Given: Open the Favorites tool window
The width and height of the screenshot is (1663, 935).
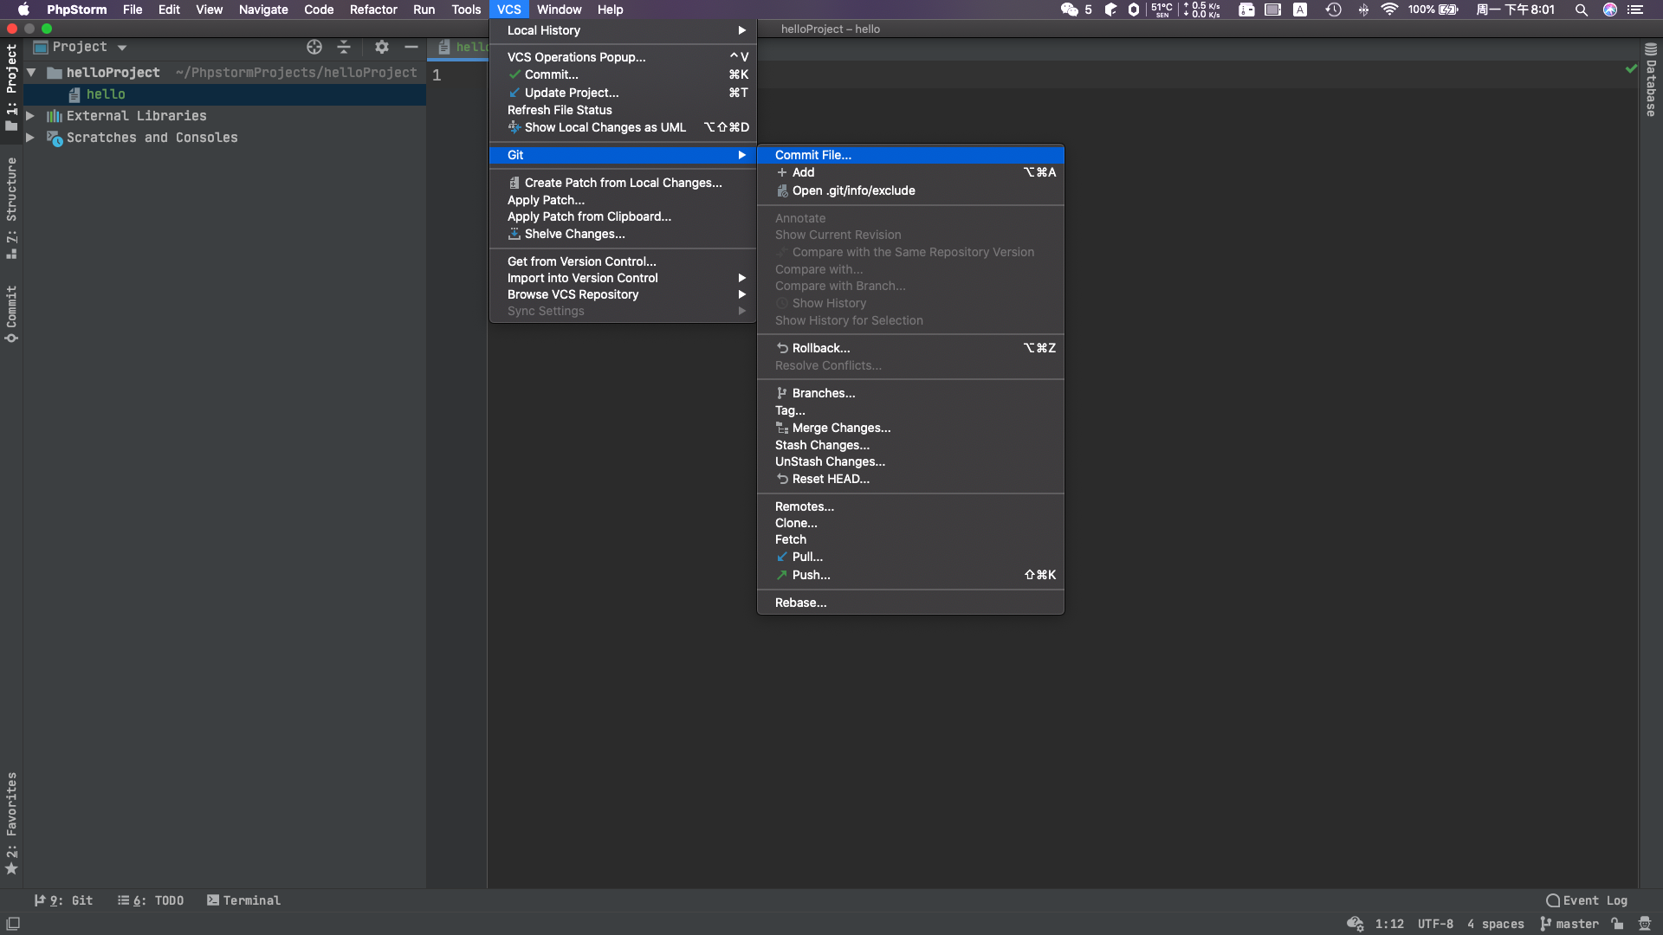Looking at the screenshot, I should (11, 818).
